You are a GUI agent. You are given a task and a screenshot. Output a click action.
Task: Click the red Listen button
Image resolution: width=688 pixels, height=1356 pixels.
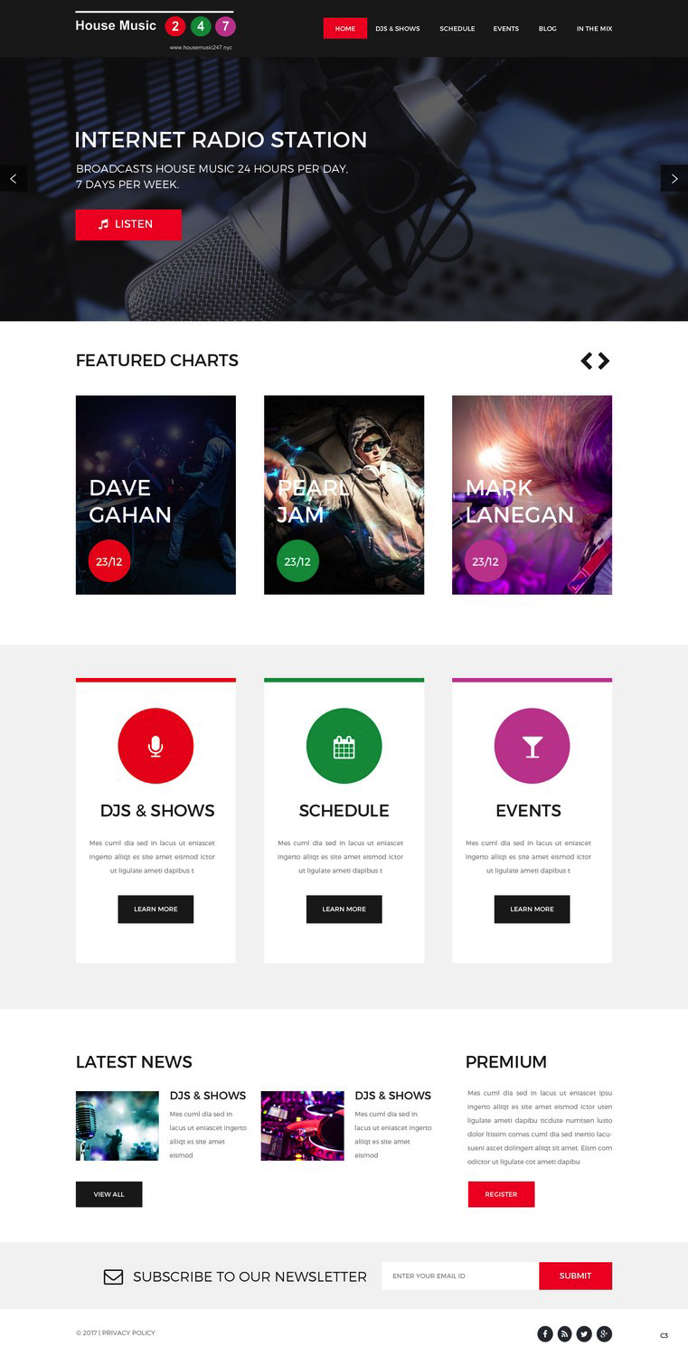[x=128, y=224]
